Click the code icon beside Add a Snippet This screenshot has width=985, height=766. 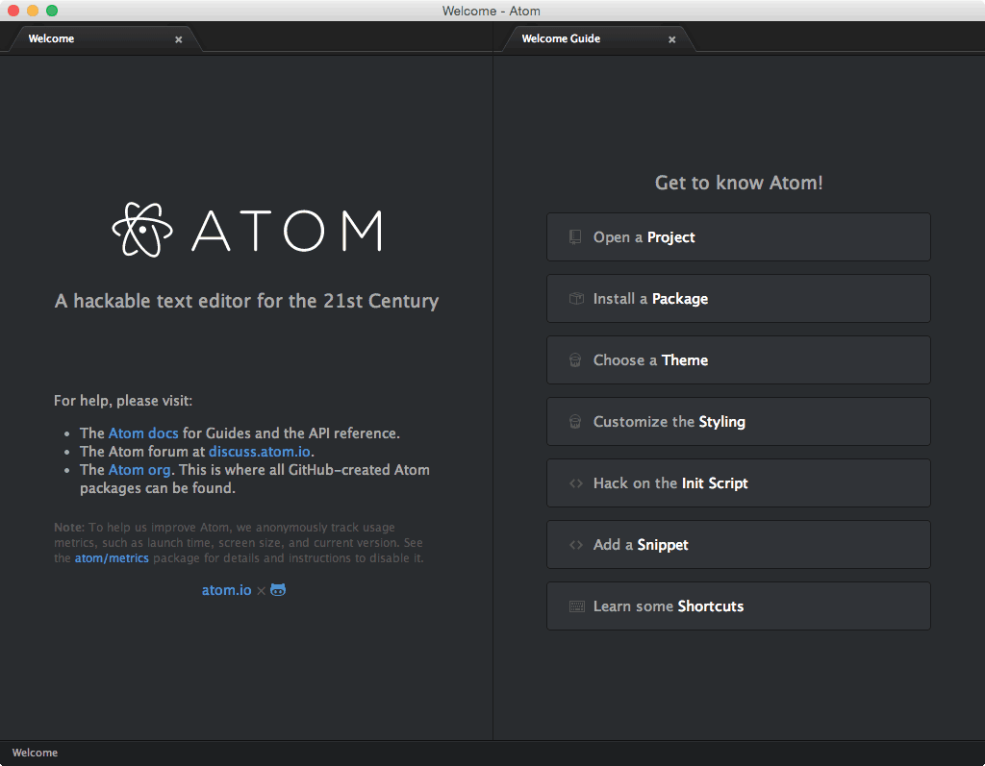575,545
